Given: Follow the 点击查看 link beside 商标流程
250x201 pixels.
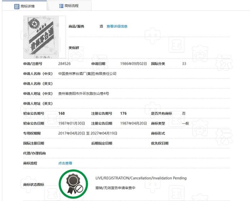Looking at the screenshot, I should pyautogui.click(x=65, y=163).
